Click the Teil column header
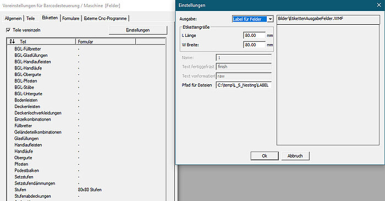The width and height of the screenshot is (385, 201). tap(41, 41)
